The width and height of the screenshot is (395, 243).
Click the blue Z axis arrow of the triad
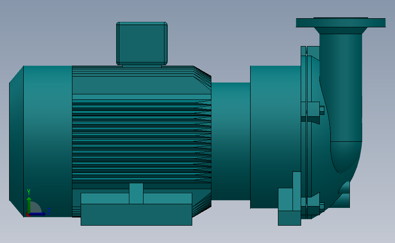click(38, 214)
